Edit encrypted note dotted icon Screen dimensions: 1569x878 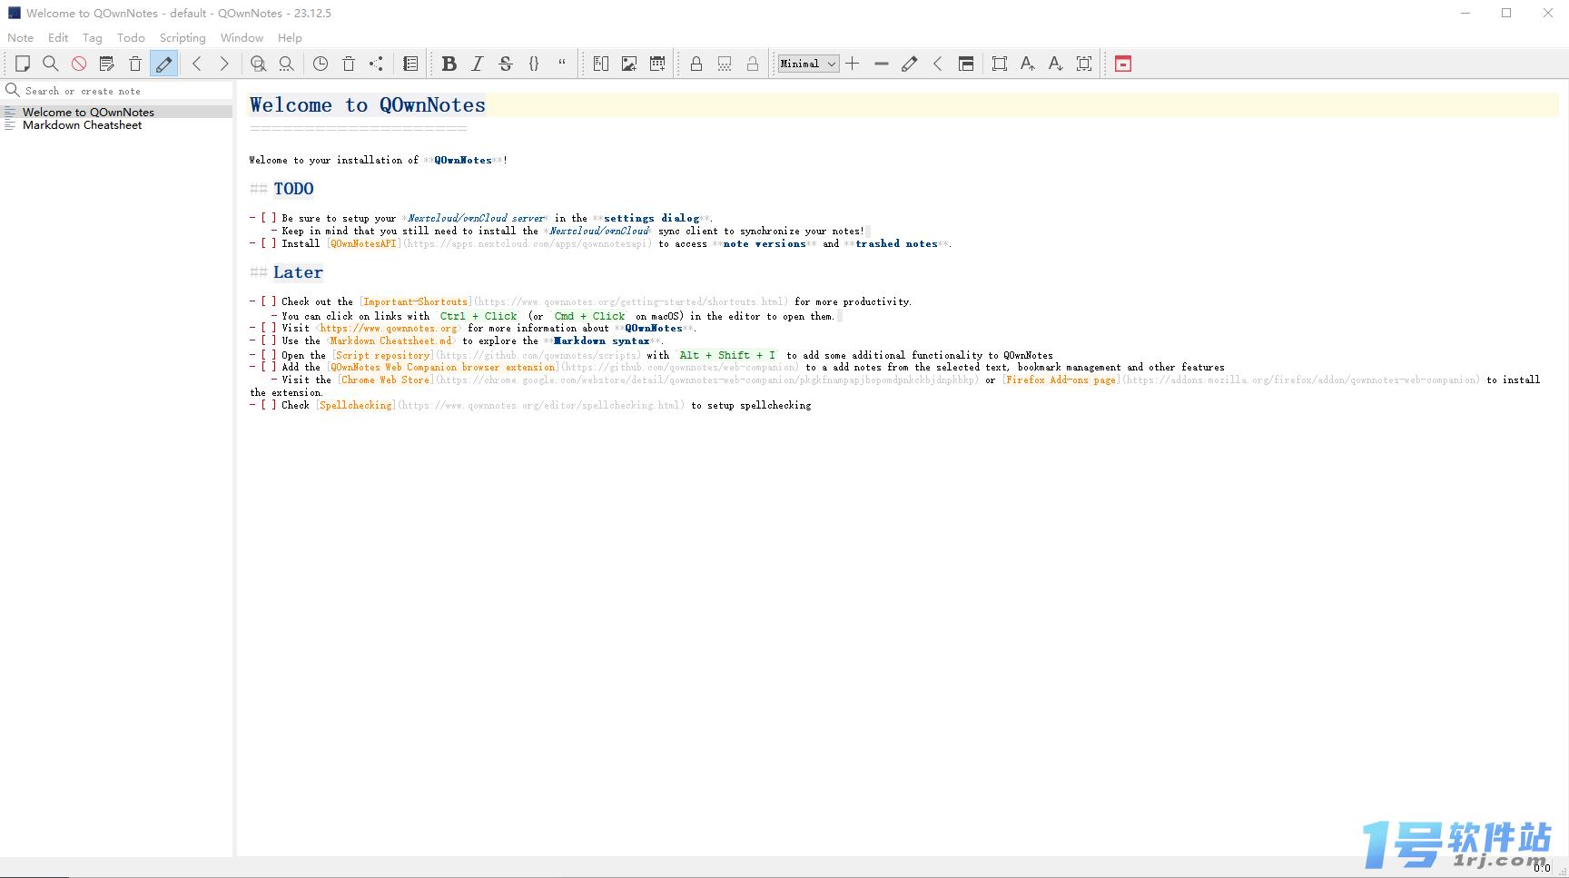(x=725, y=64)
